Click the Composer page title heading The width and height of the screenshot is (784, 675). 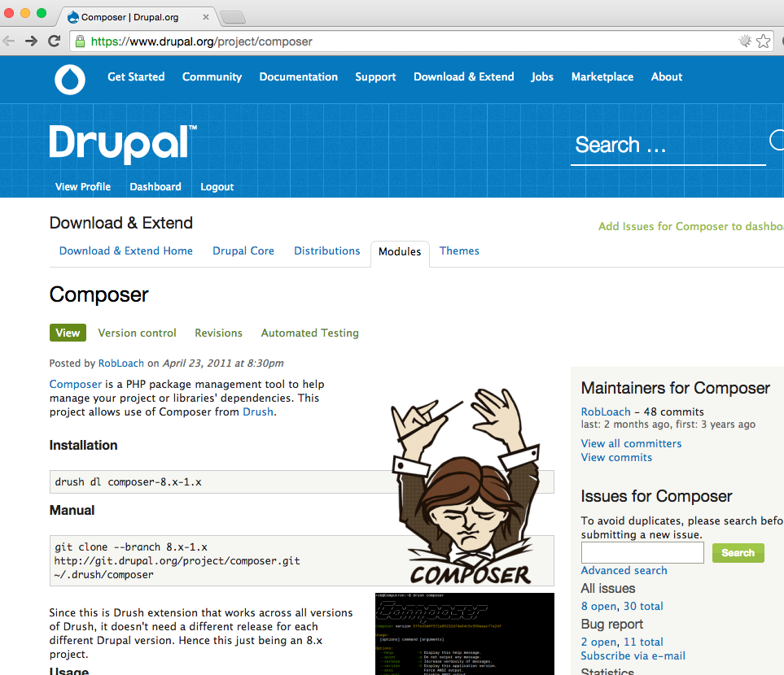click(99, 294)
